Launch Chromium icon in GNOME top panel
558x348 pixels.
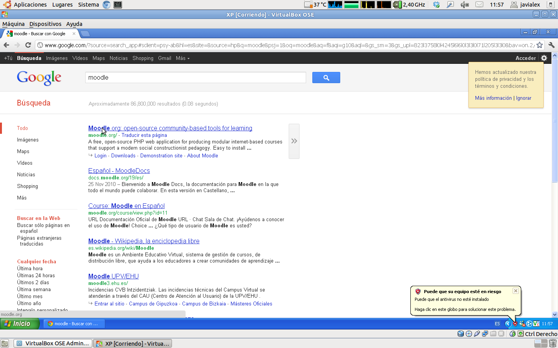[x=107, y=5]
